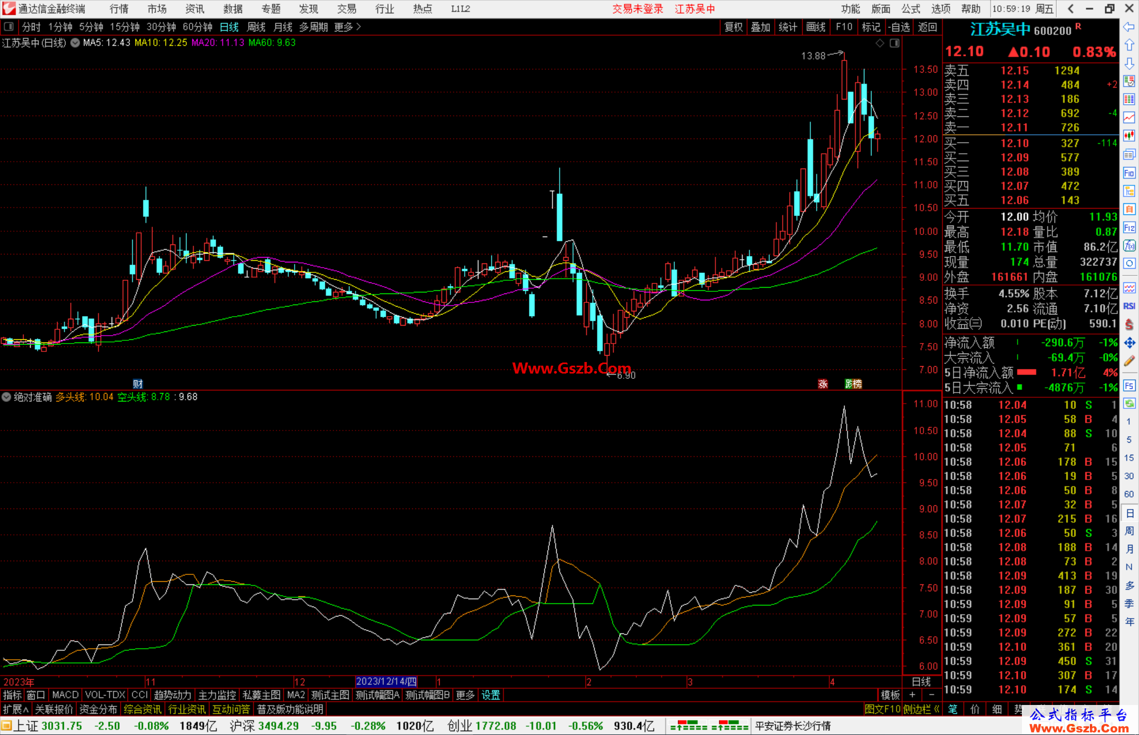
Task: Click the circle icon in right sidebar
Action: point(1129,263)
